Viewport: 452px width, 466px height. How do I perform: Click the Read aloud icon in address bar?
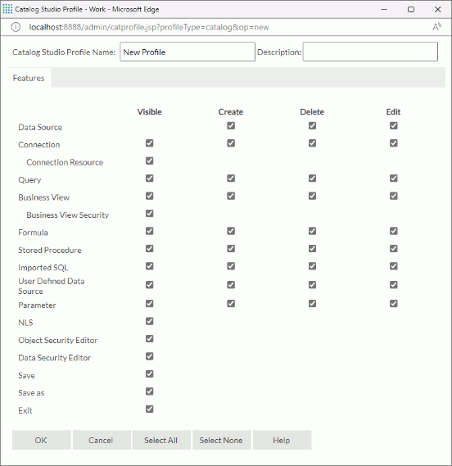coord(436,27)
